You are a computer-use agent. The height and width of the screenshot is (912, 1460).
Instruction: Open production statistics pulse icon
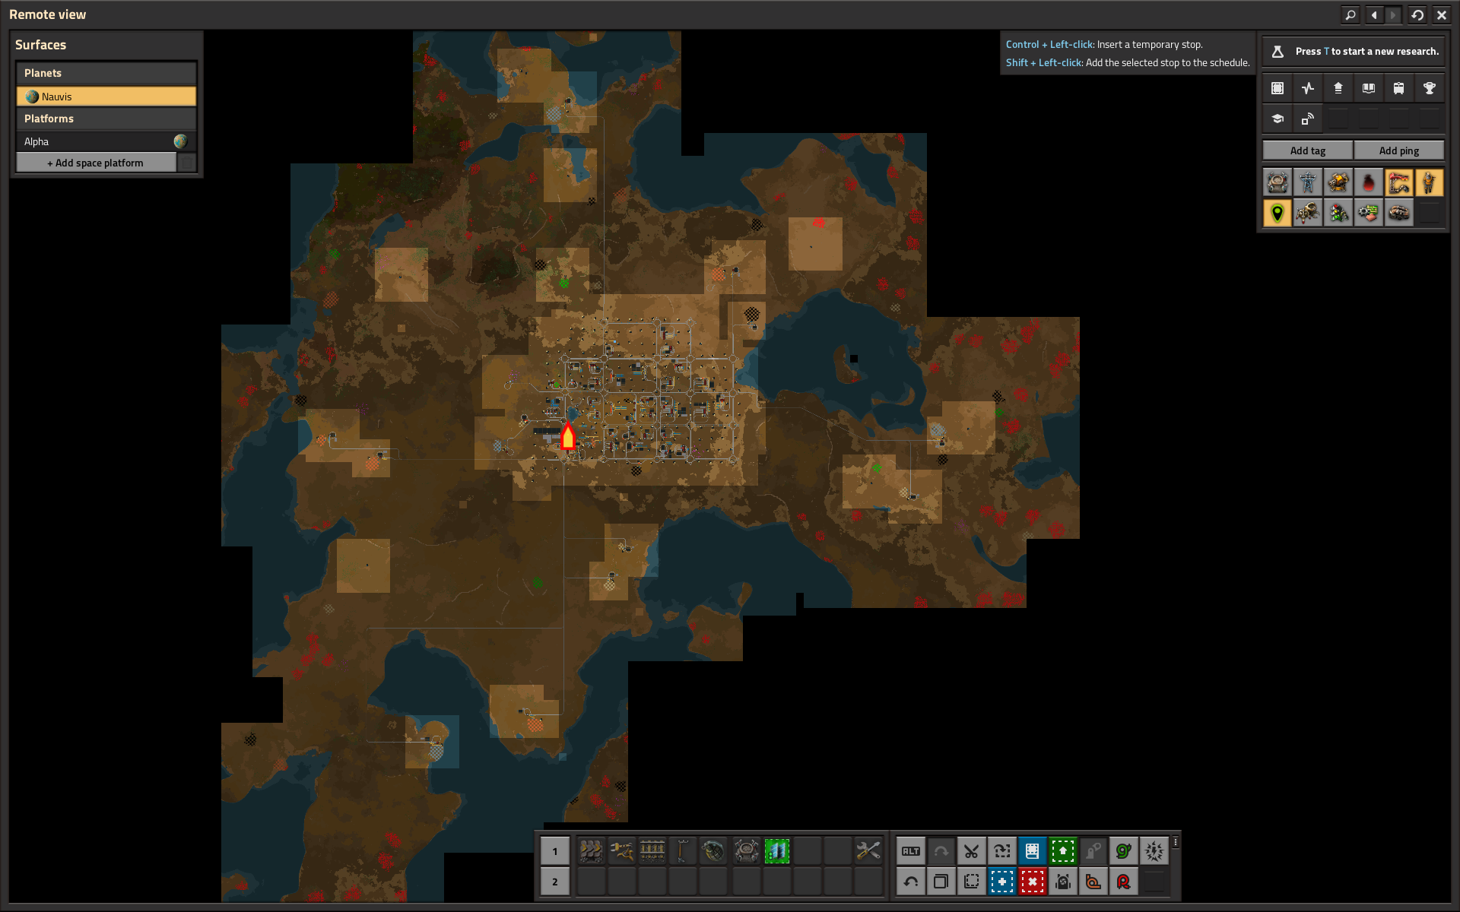(1308, 88)
